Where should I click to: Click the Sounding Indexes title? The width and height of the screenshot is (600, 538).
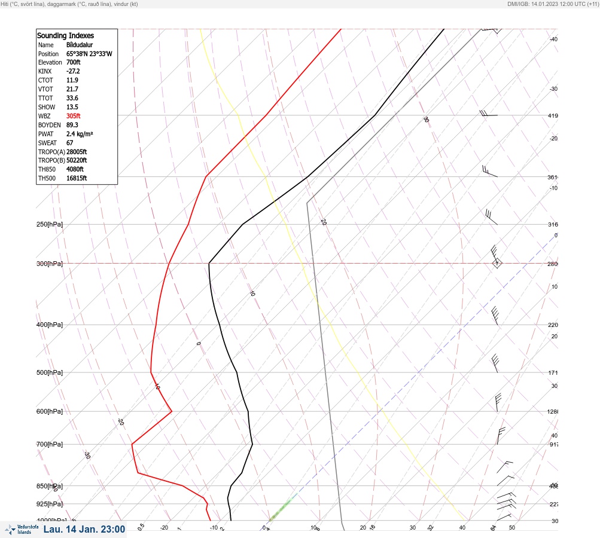point(65,35)
